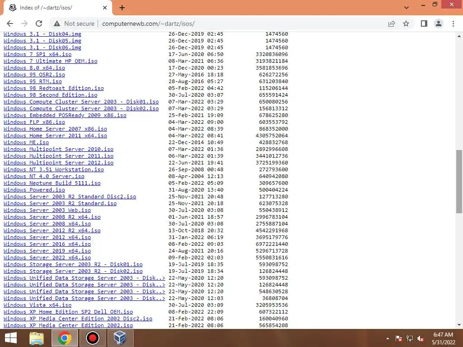
Task: Open the taskbar clock and date
Action: click(x=443, y=338)
